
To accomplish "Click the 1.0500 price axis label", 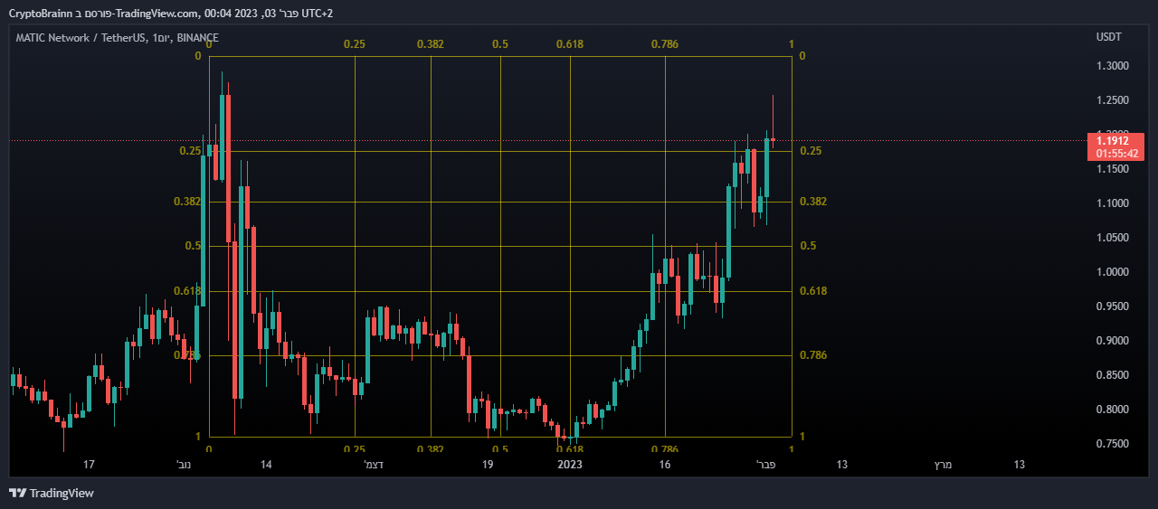I will click(x=1112, y=238).
